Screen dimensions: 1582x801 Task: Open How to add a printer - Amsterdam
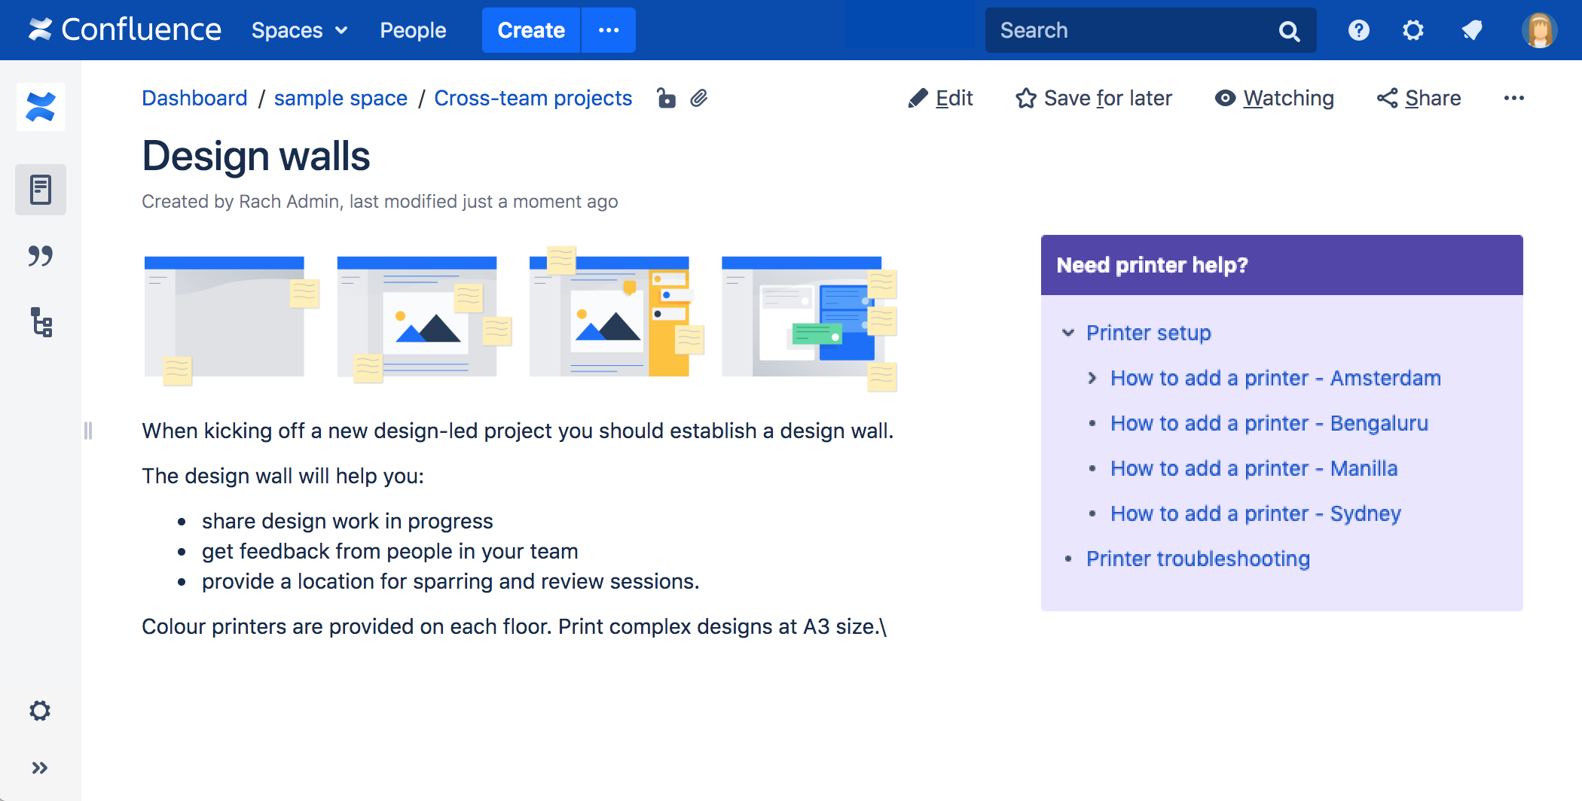pos(1275,377)
